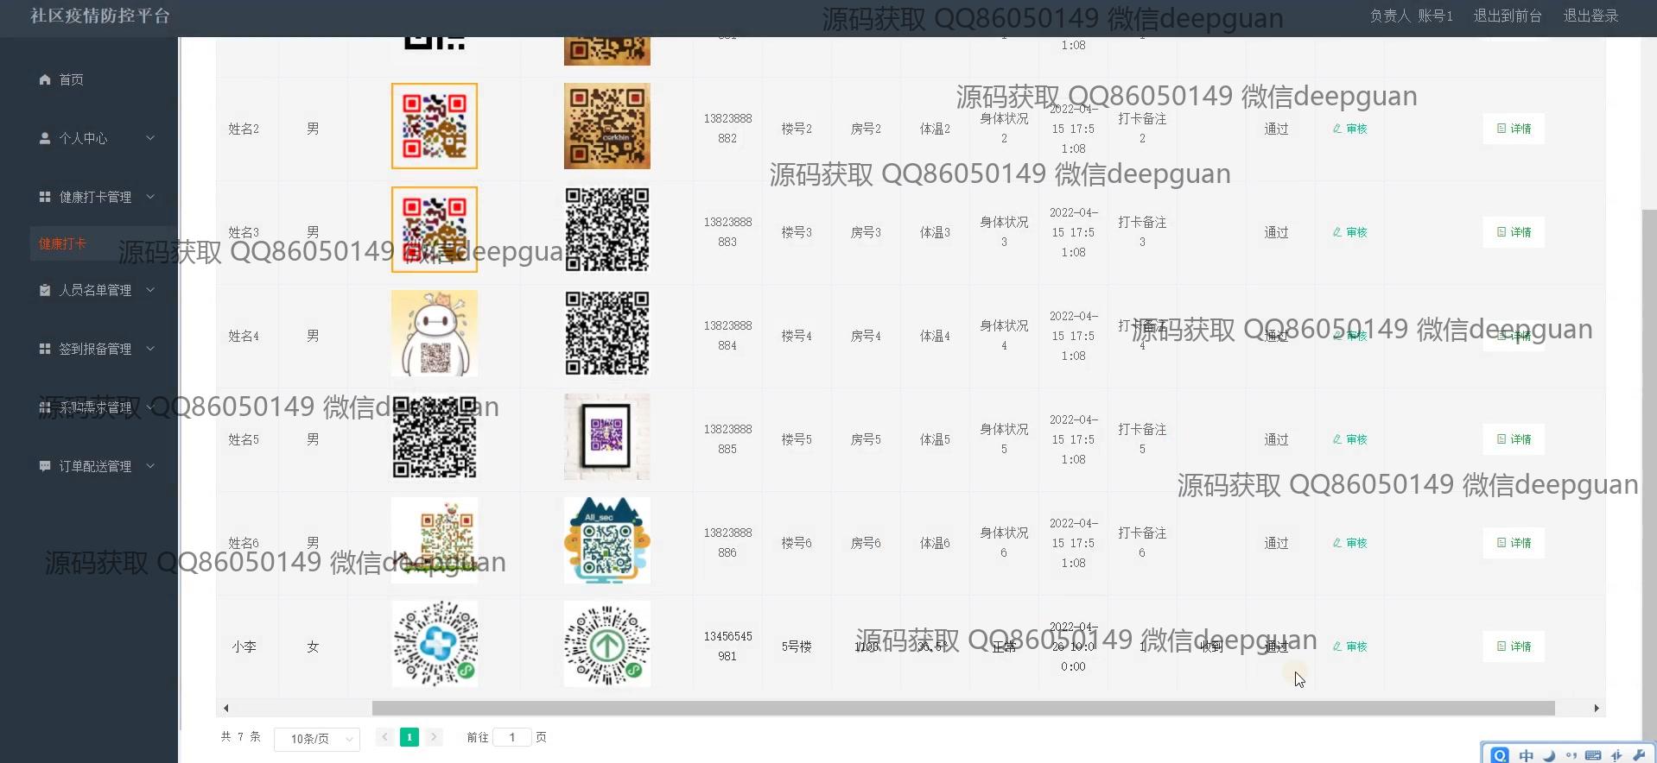Click the 5号楼 cell in 小李 row
The width and height of the screenshot is (1657, 763).
coord(797,646)
